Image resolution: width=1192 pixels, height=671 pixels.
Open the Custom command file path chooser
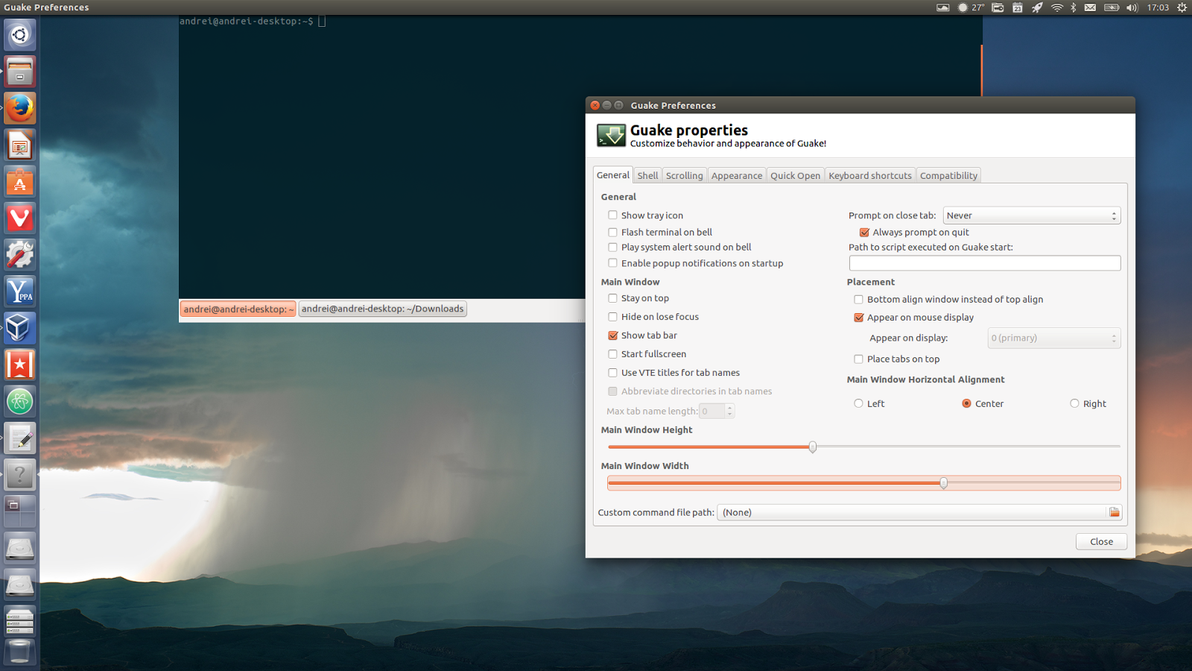tap(919, 512)
